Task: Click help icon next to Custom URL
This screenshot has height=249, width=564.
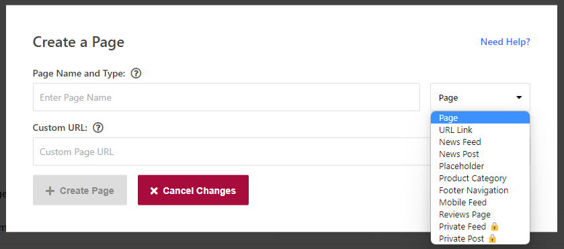Action: pyautogui.click(x=98, y=128)
